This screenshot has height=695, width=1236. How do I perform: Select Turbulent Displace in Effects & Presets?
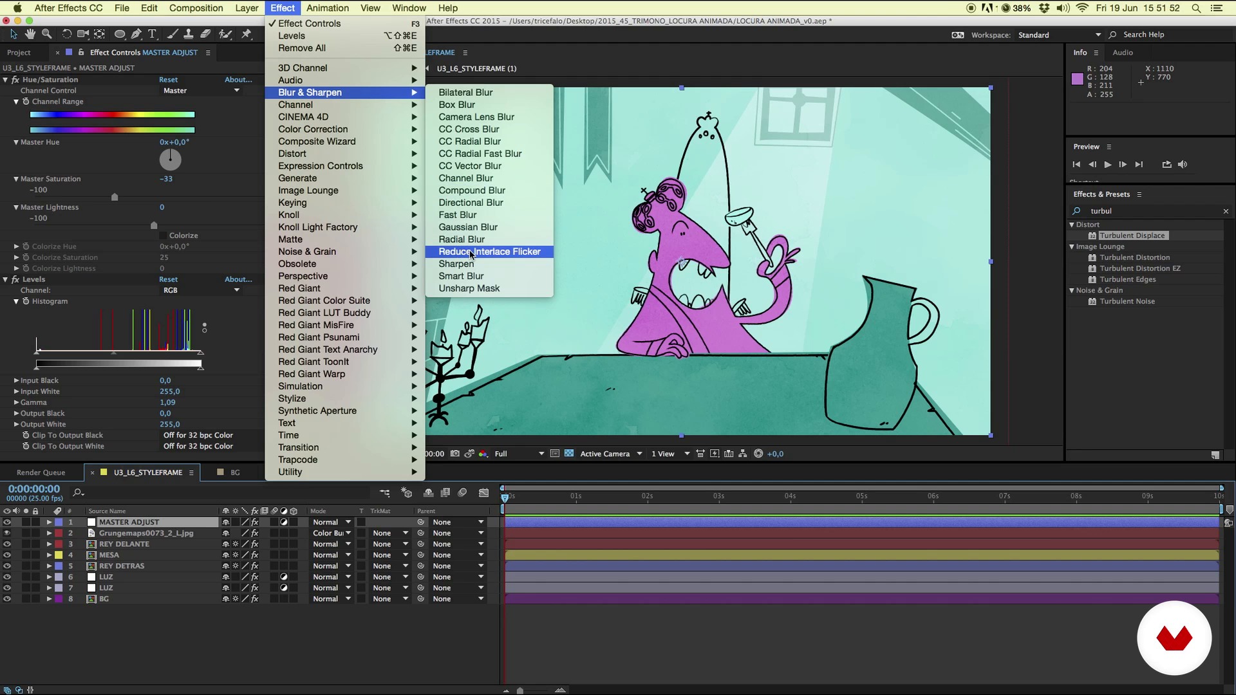1132,236
